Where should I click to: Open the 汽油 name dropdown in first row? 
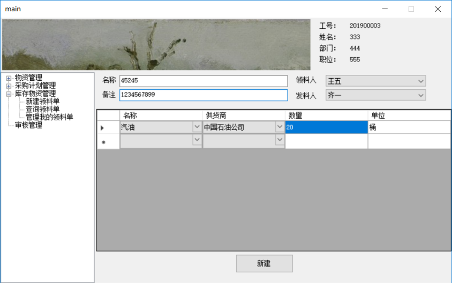(197, 127)
